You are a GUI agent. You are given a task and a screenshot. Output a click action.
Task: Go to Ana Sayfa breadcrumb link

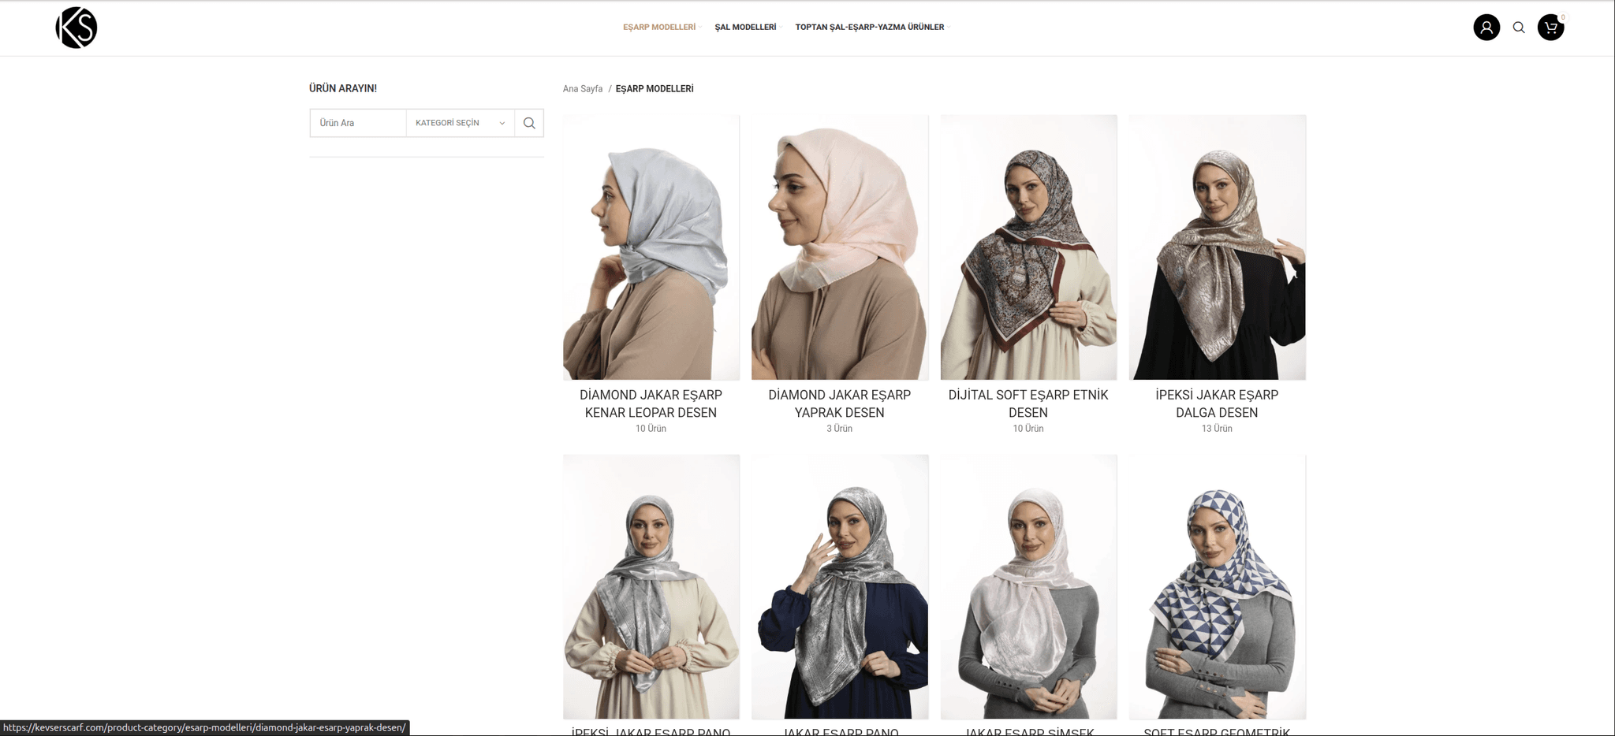pos(583,89)
